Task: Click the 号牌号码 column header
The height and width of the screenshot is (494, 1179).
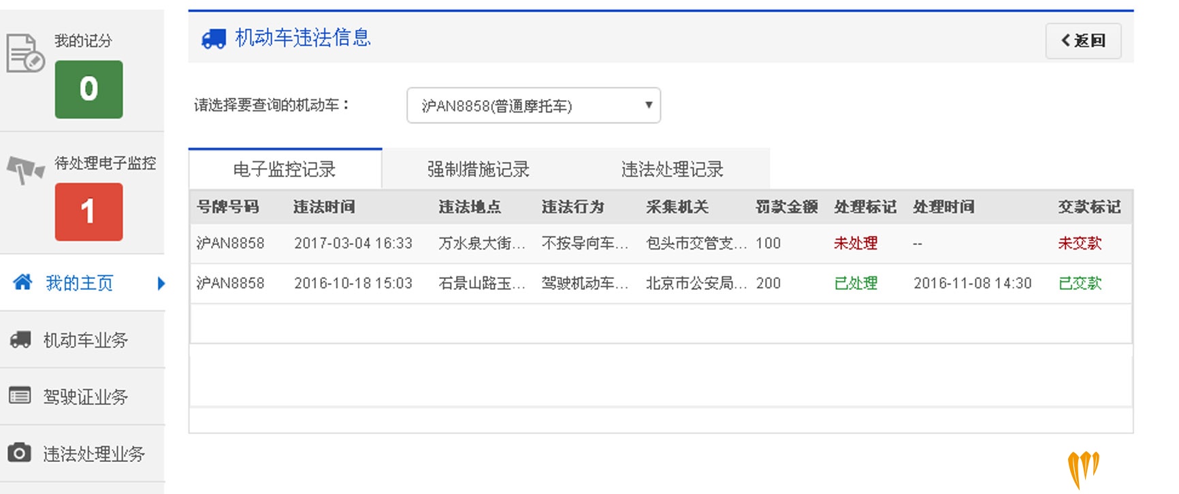Action: 228,207
